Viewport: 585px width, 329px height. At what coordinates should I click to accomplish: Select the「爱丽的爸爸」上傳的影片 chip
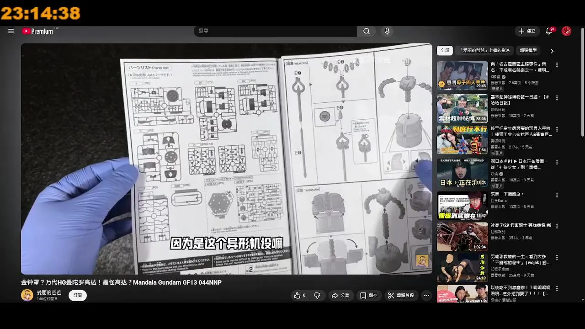pos(484,50)
